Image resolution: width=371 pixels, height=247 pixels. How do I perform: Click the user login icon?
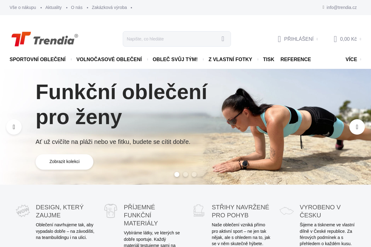(x=279, y=39)
